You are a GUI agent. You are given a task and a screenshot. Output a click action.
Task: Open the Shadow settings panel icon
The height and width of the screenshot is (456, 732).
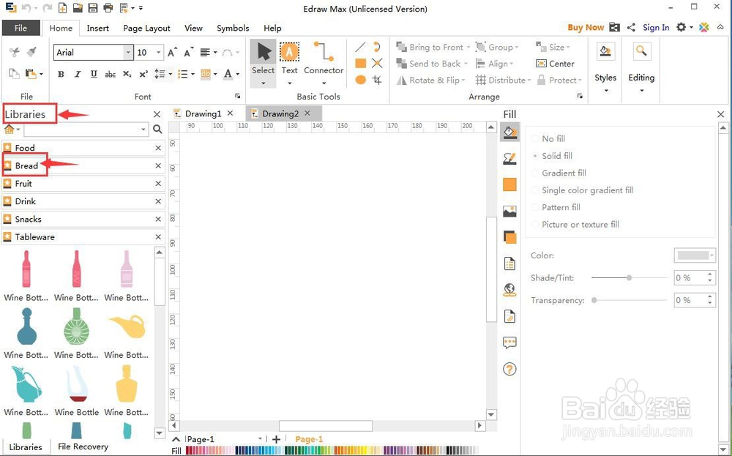coord(509,237)
